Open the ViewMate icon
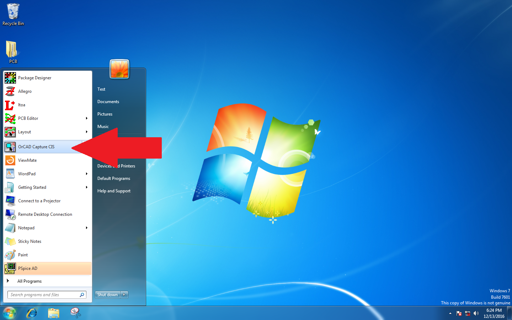Image resolution: width=512 pixels, height=320 pixels. click(10, 160)
